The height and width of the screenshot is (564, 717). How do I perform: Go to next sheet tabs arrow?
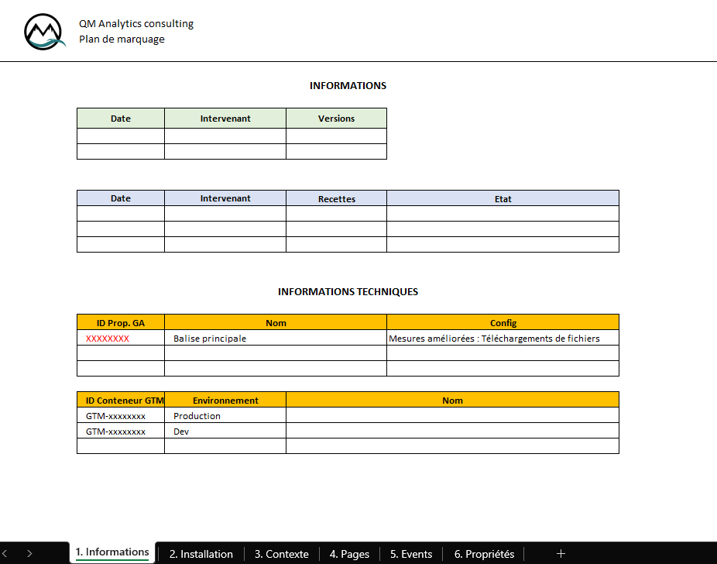pos(29,553)
